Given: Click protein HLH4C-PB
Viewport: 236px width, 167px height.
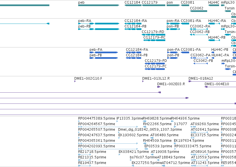Looking at the screenshot, I should [213, 52].
